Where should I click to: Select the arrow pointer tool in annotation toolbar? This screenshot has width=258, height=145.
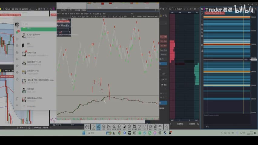coord(94,127)
